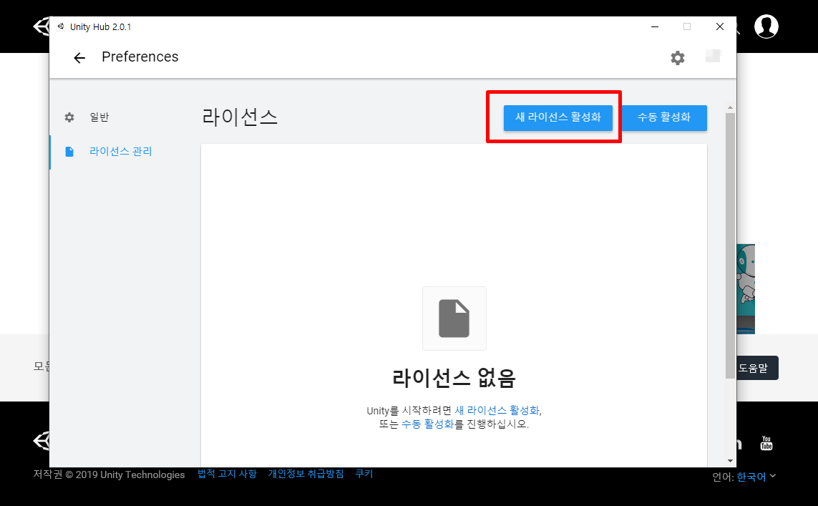
Task: Click the 라이선스 page title
Action: point(240,117)
